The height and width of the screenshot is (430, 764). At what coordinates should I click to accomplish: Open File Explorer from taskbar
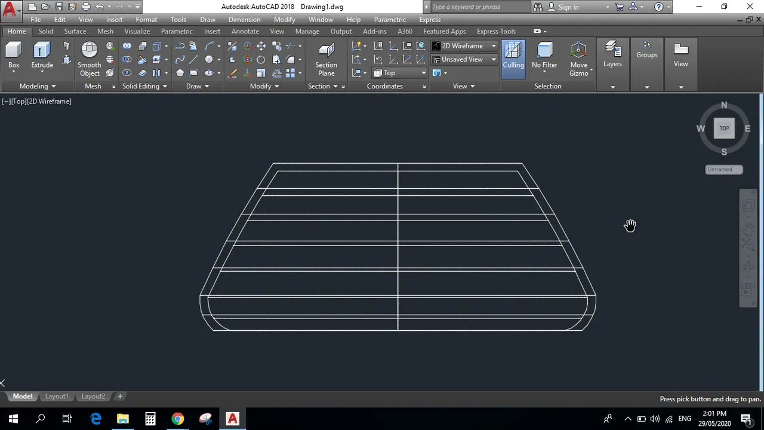coord(123,419)
